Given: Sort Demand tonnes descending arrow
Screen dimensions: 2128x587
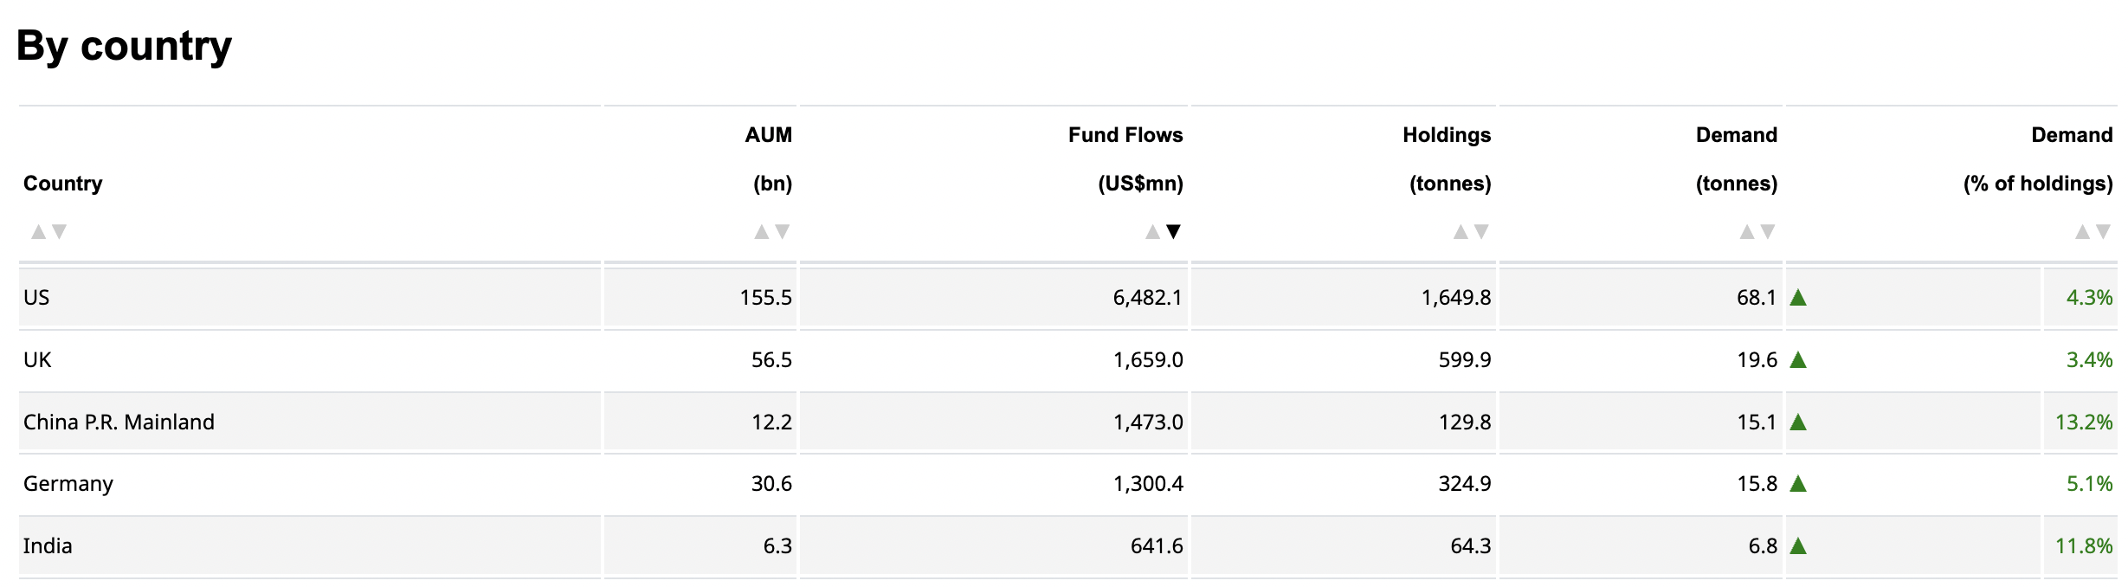Looking at the screenshot, I should 1768,232.
